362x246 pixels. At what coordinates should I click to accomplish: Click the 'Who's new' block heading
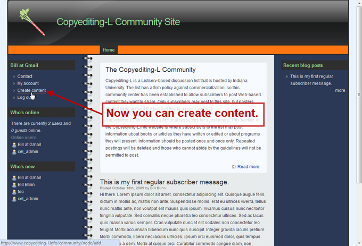(x=22, y=166)
